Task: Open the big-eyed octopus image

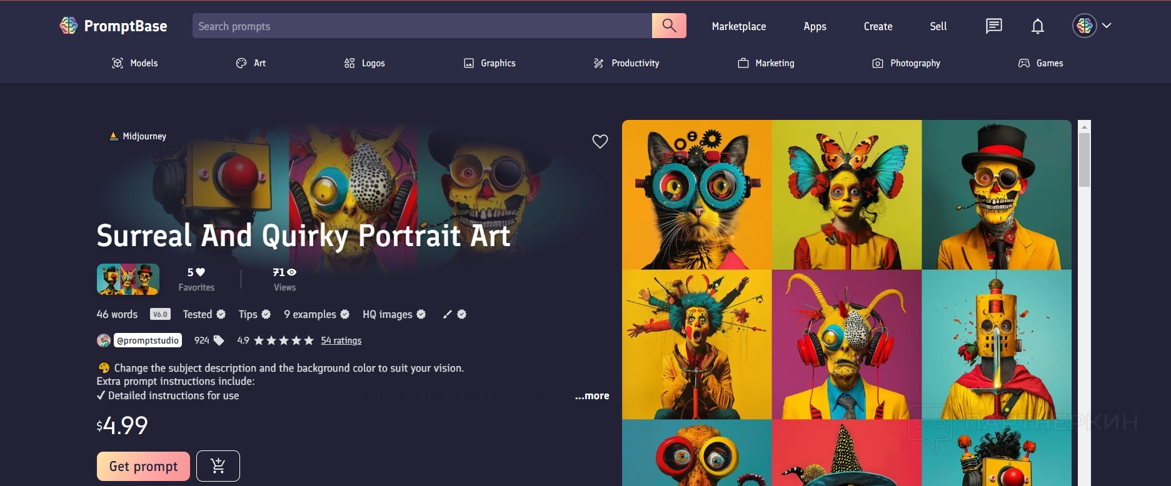Action: pos(697,453)
